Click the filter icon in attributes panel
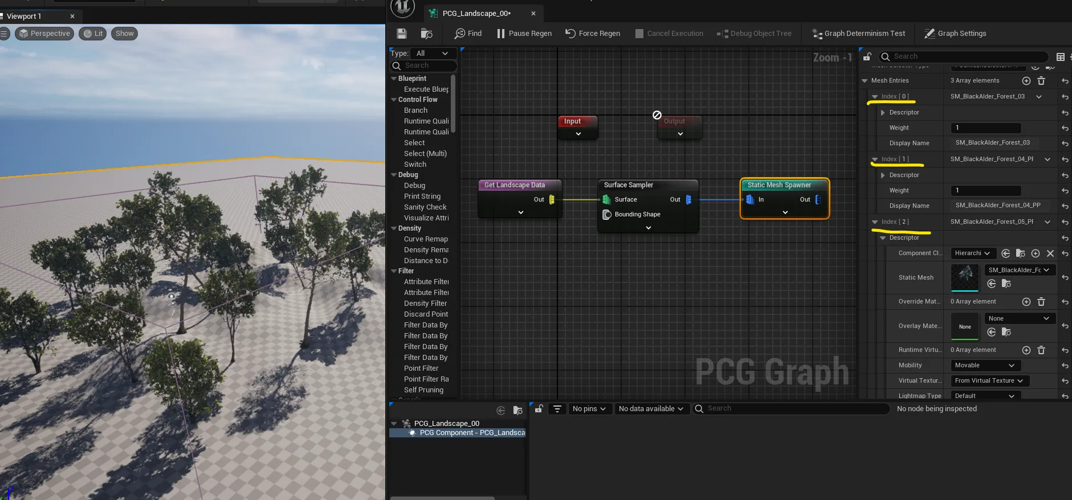 (557, 409)
